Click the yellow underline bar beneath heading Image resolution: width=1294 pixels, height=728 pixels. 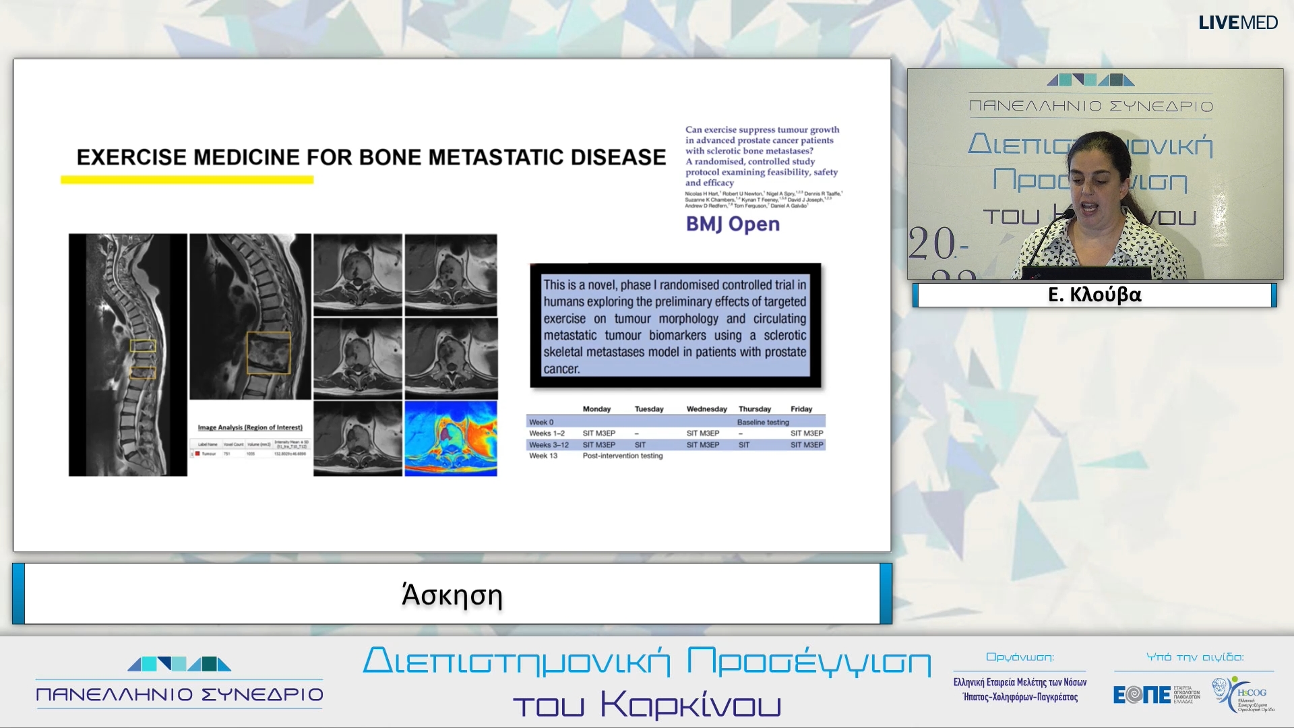pos(187,180)
